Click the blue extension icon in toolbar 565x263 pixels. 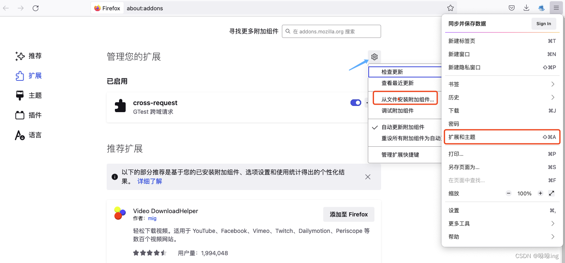[541, 8]
